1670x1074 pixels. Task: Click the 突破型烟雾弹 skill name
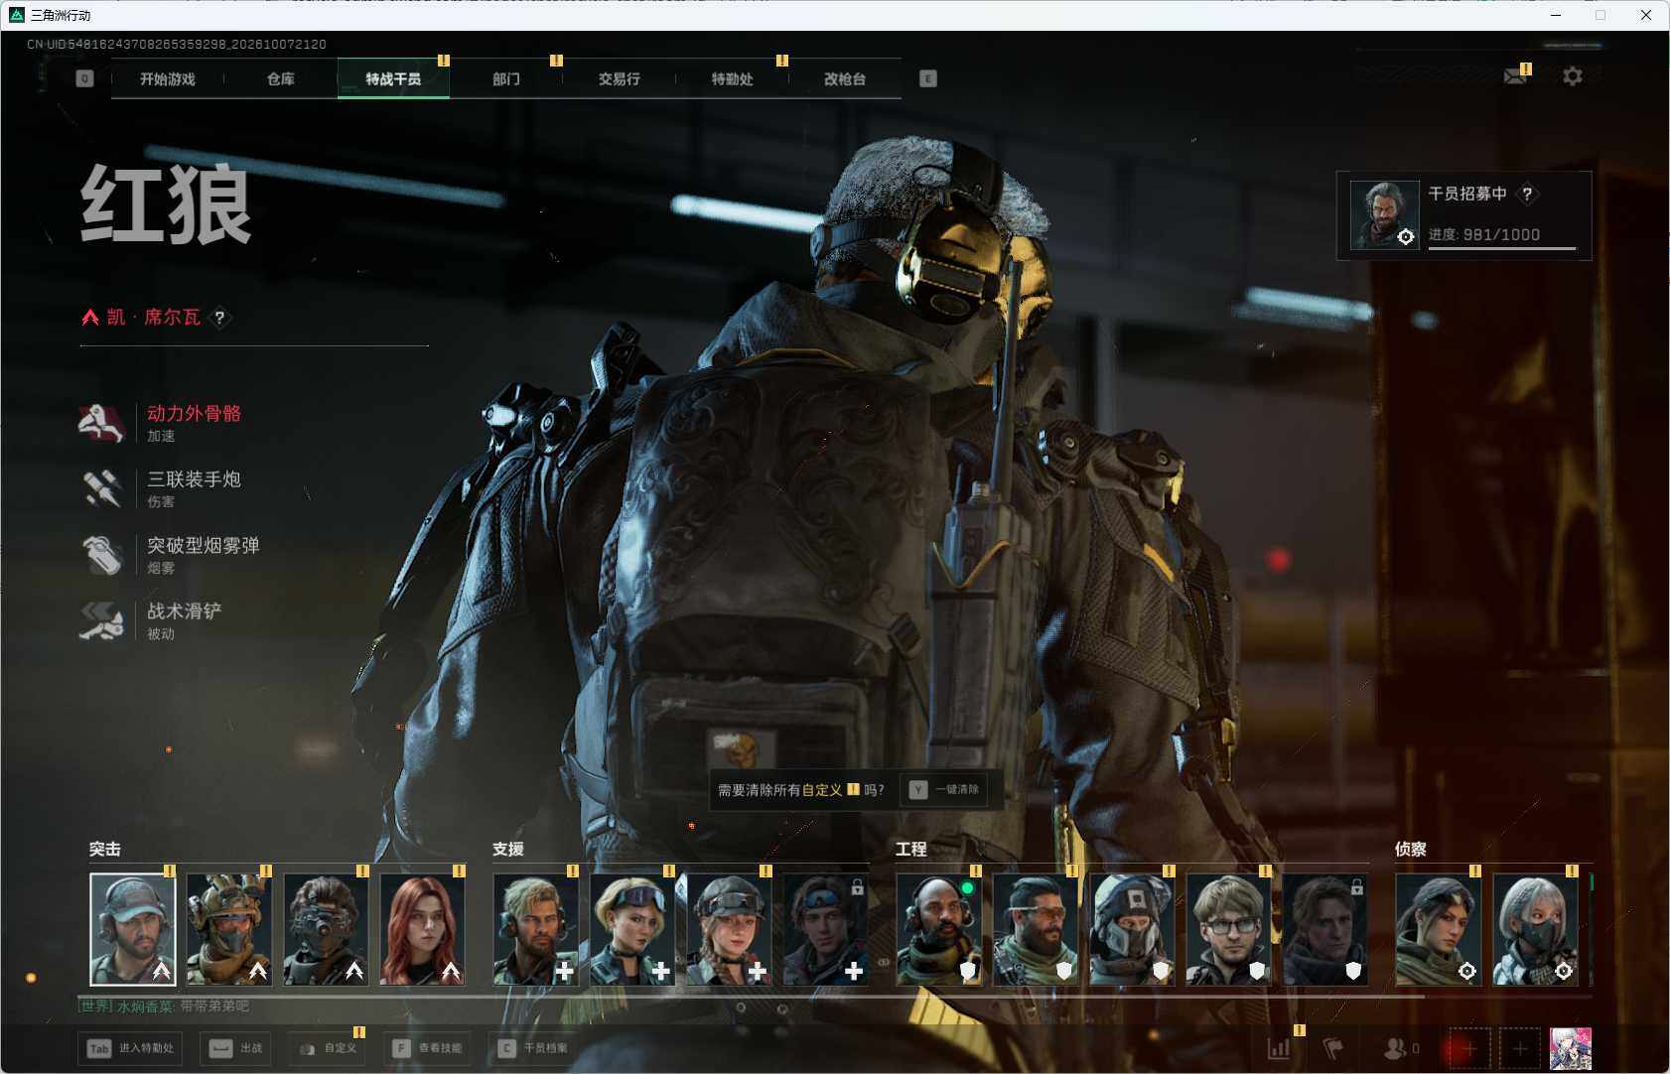(x=204, y=545)
